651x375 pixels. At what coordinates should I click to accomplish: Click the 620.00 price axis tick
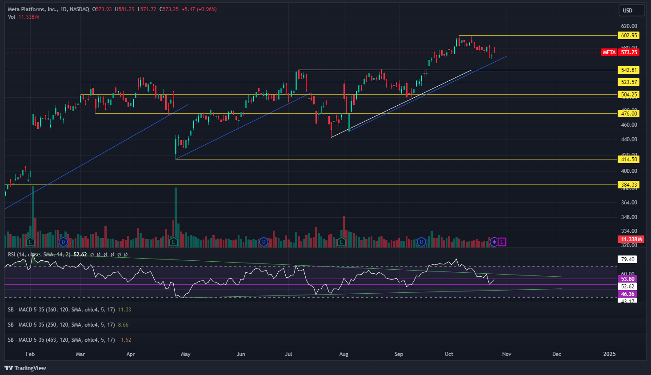pyautogui.click(x=629, y=26)
